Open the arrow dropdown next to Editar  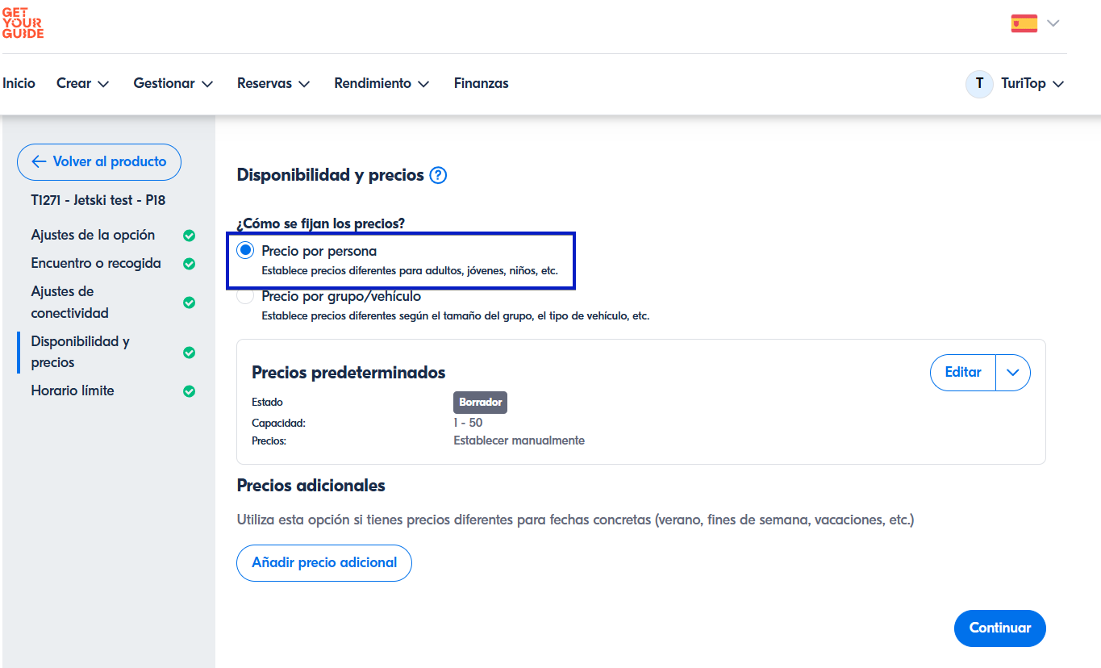click(1013, 373)
